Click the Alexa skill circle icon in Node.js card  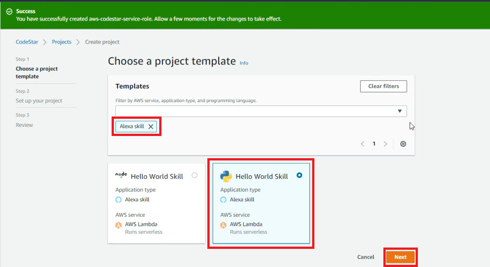118,200
